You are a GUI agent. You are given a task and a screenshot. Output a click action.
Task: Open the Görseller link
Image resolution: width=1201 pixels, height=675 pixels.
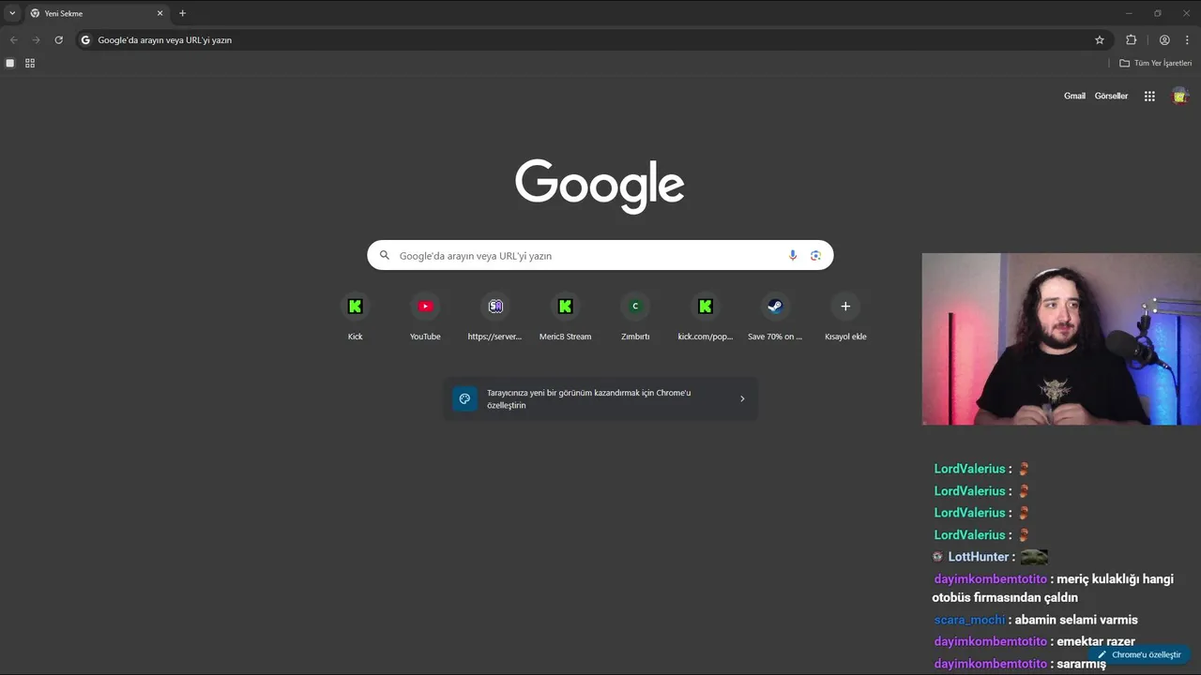(x=1111, y=96)
